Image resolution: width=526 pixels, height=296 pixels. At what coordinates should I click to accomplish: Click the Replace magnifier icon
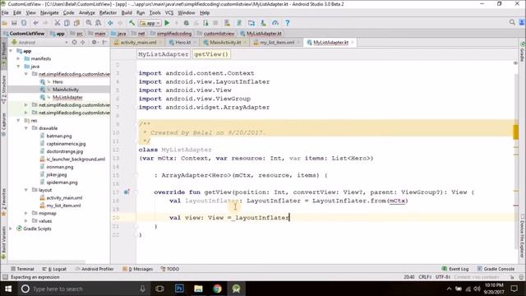99,23
